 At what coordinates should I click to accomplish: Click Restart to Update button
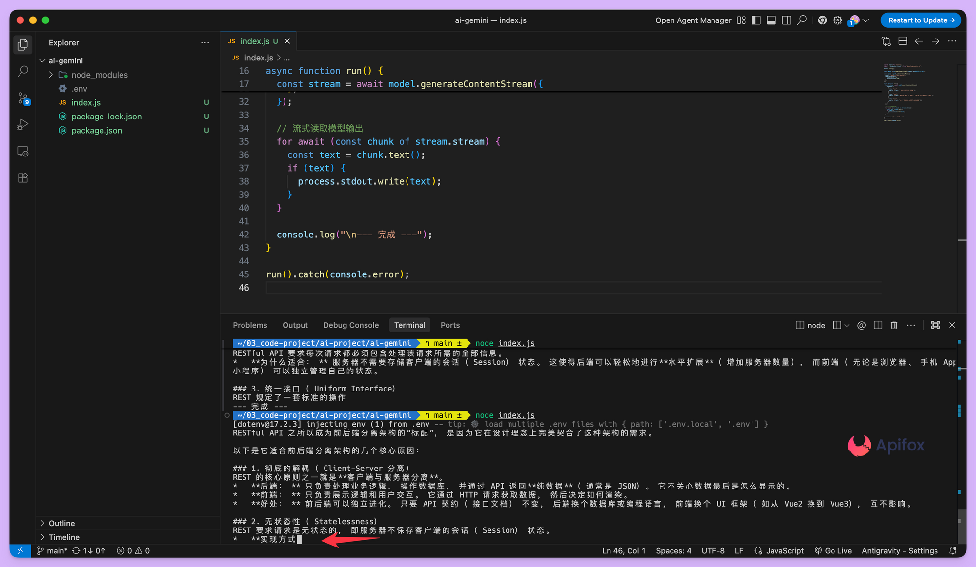(920, 20)
